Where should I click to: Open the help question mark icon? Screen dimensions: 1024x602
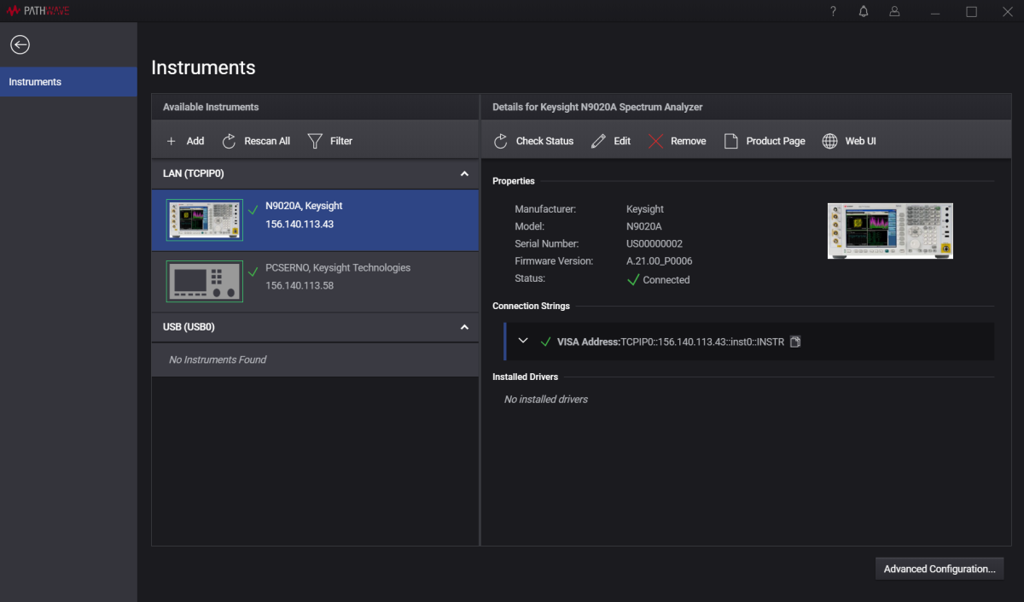tap(833, 11)
